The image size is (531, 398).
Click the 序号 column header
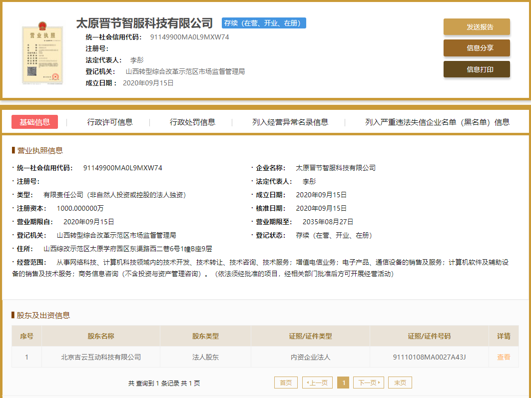point(27,336)
